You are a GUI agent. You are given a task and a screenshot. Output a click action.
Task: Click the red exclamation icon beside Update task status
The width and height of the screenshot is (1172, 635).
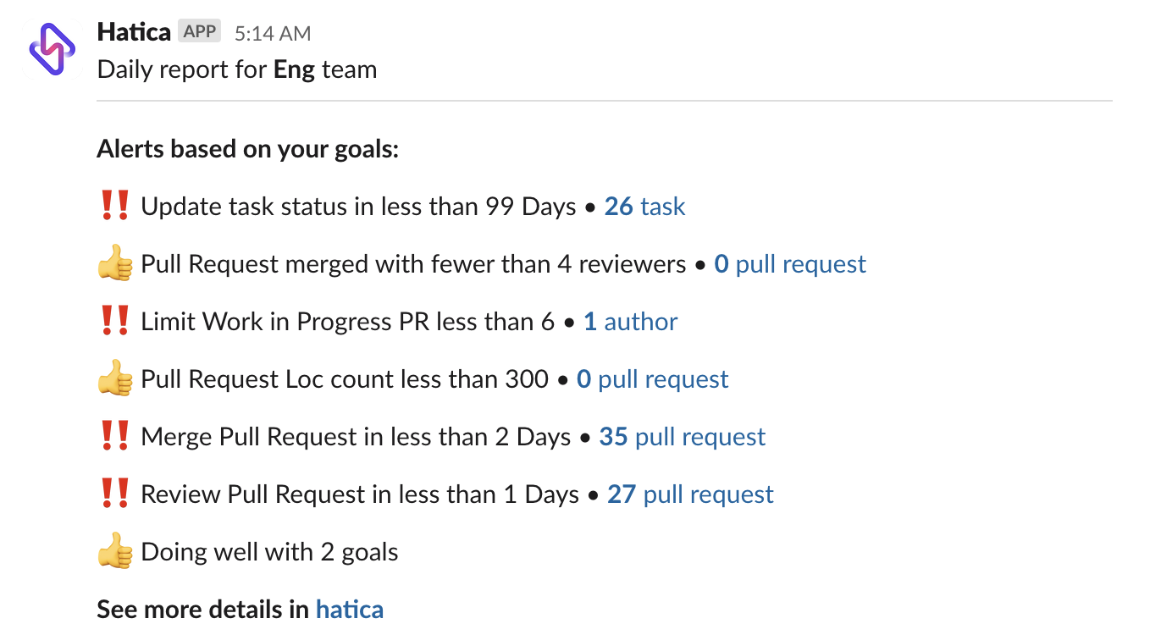(x=114, y=207)
